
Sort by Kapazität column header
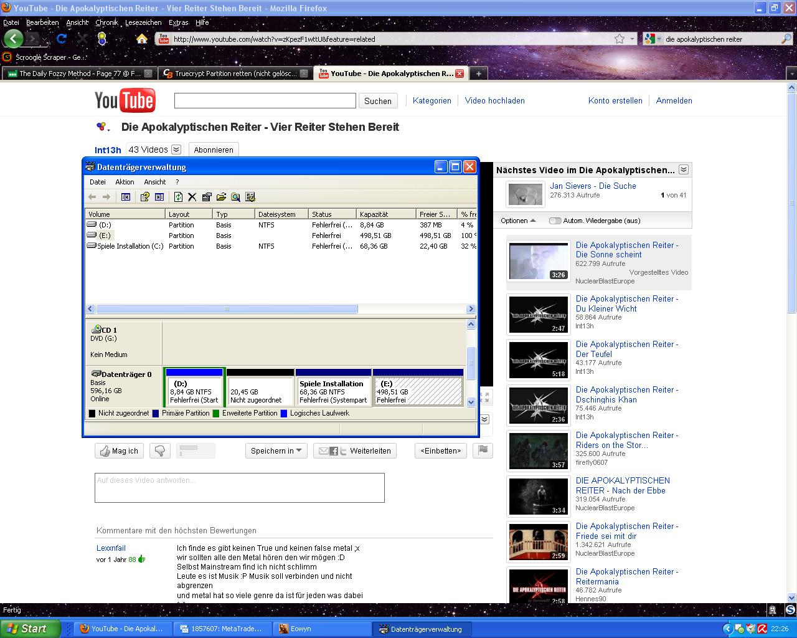pyautogui.click(x=385, y=214)
